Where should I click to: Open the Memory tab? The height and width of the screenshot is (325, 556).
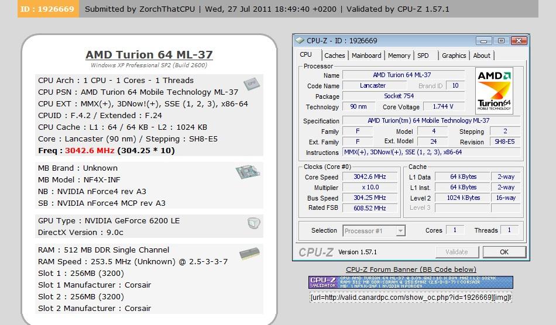399,56
